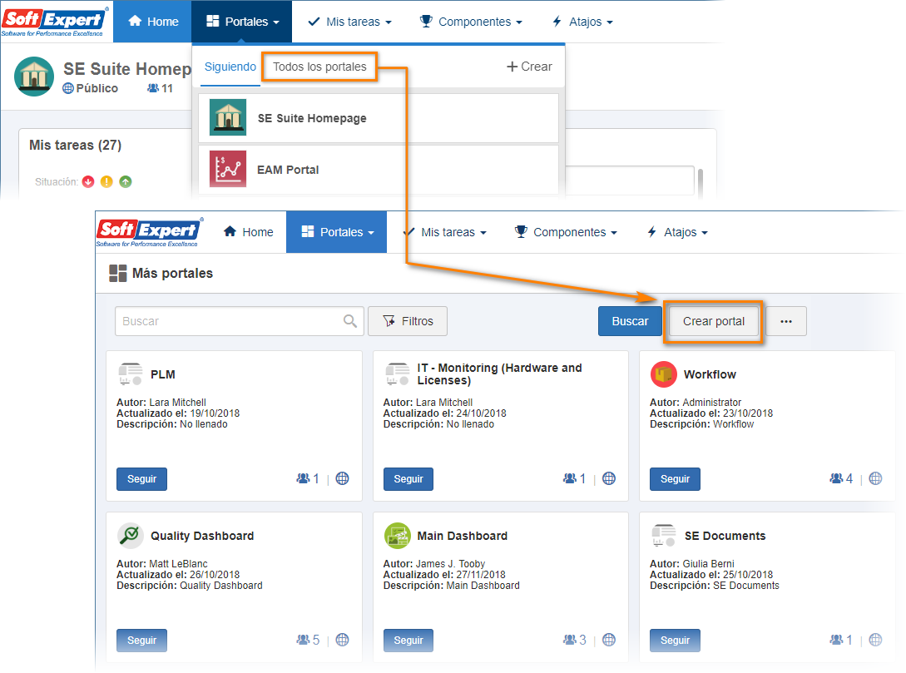Open Mis tareas dropdown in the upper window

coord(349,22)
